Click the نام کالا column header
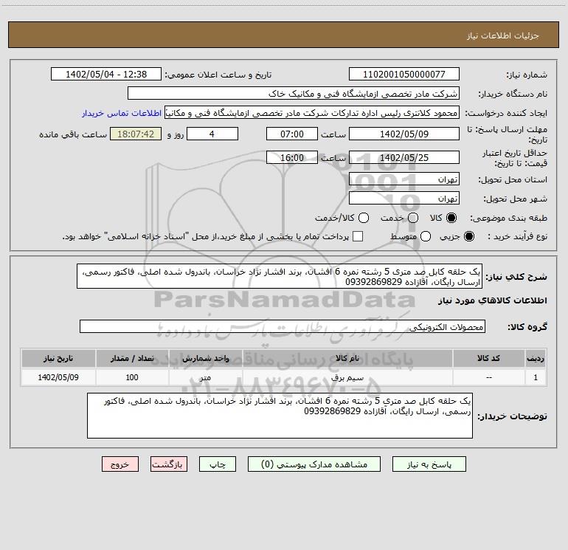568x550 pixels. coord(347,359)
